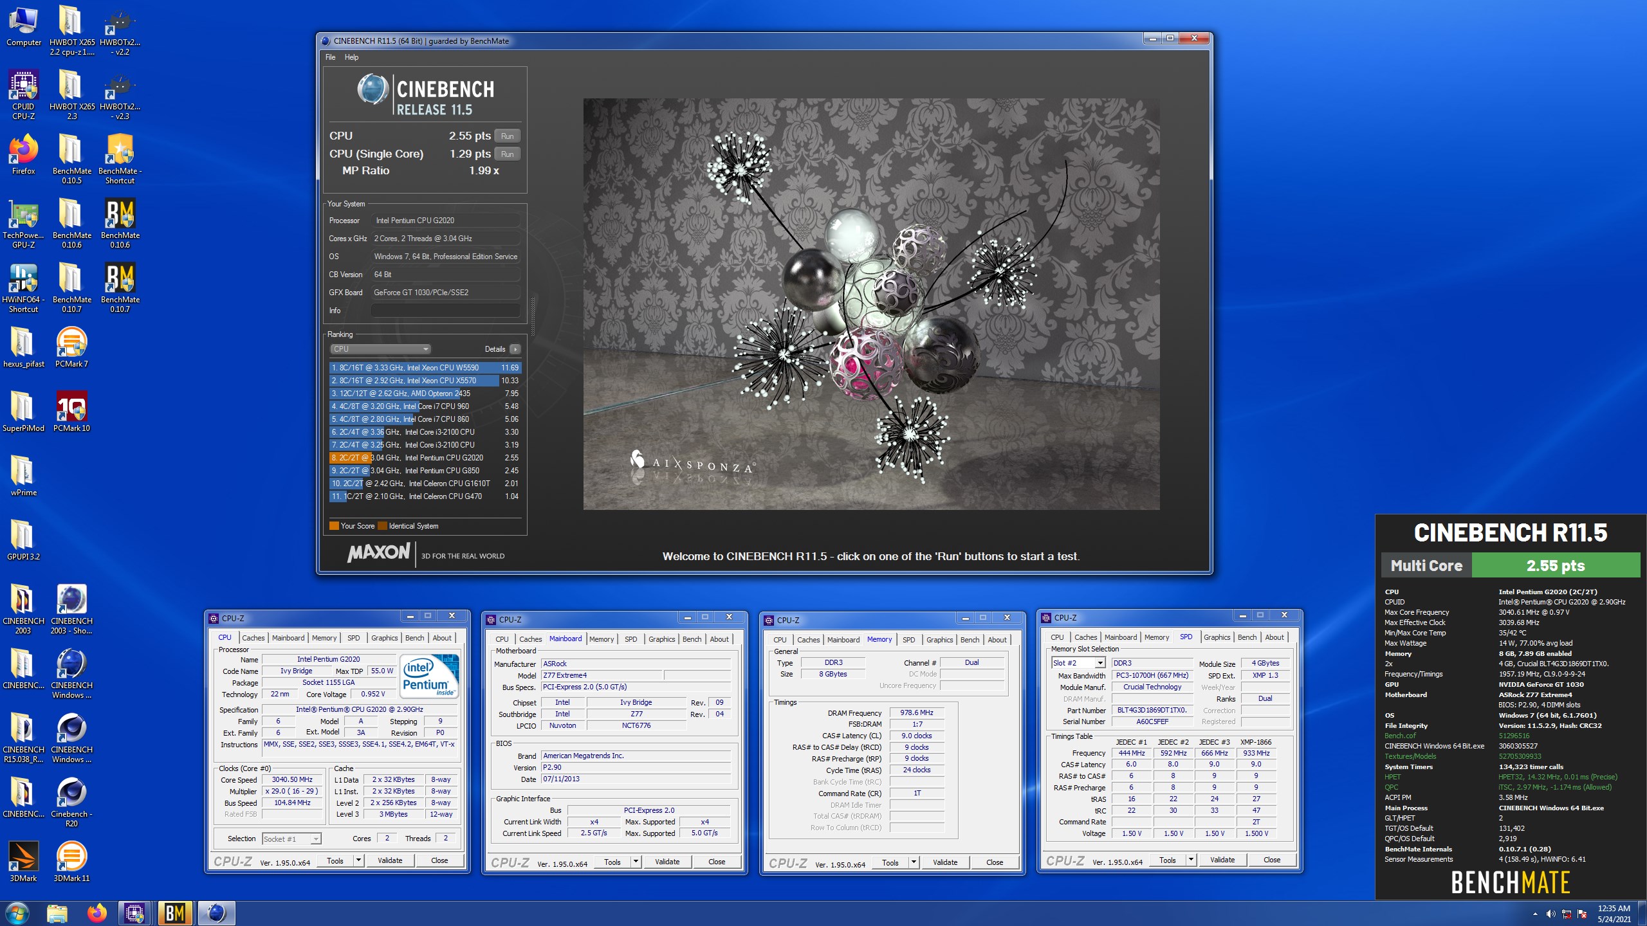Open Bench tab in first CPU-Z window

point(414,638)
